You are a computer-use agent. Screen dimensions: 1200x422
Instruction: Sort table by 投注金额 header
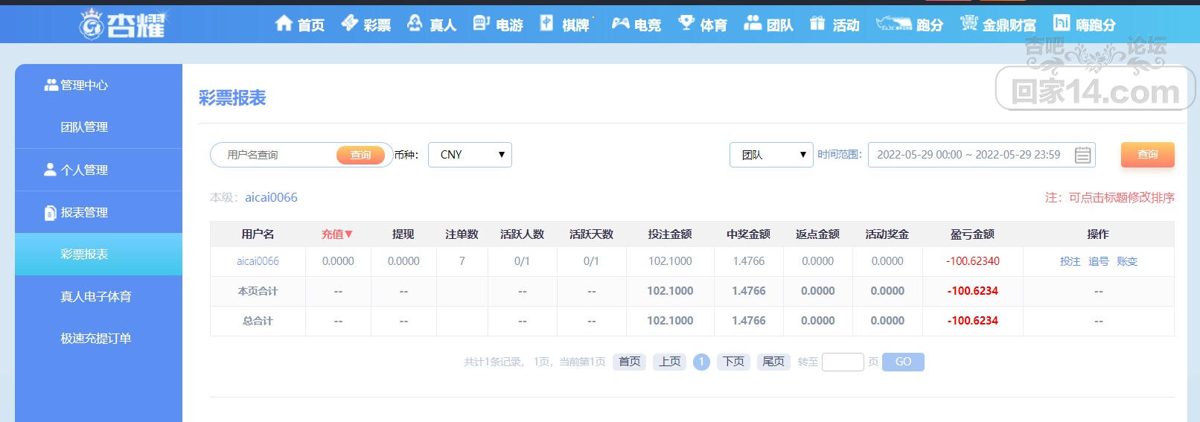tap(670, 234)
